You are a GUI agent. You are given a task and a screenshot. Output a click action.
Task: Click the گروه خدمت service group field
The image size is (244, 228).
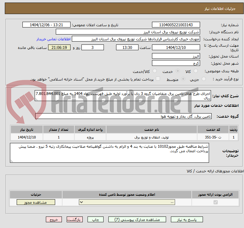pos(123,116)
